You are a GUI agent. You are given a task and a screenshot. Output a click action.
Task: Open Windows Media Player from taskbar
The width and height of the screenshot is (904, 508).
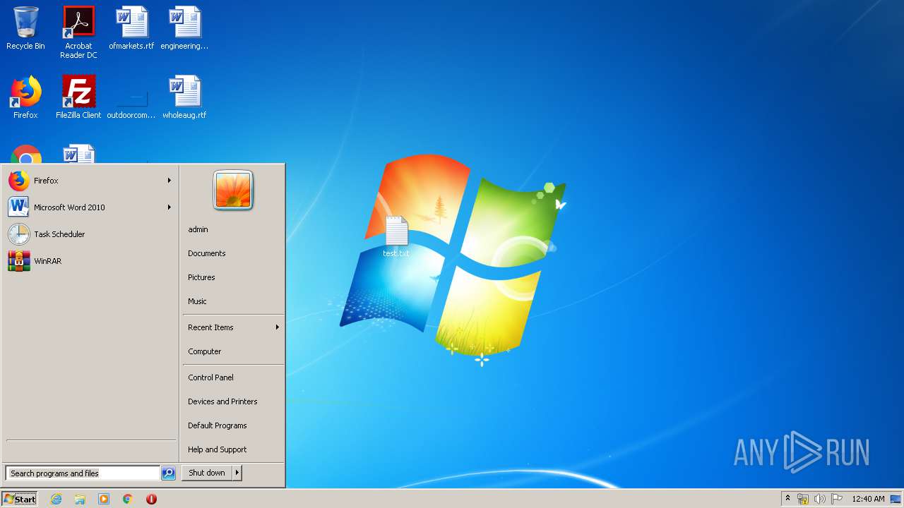tap(104, 499)
